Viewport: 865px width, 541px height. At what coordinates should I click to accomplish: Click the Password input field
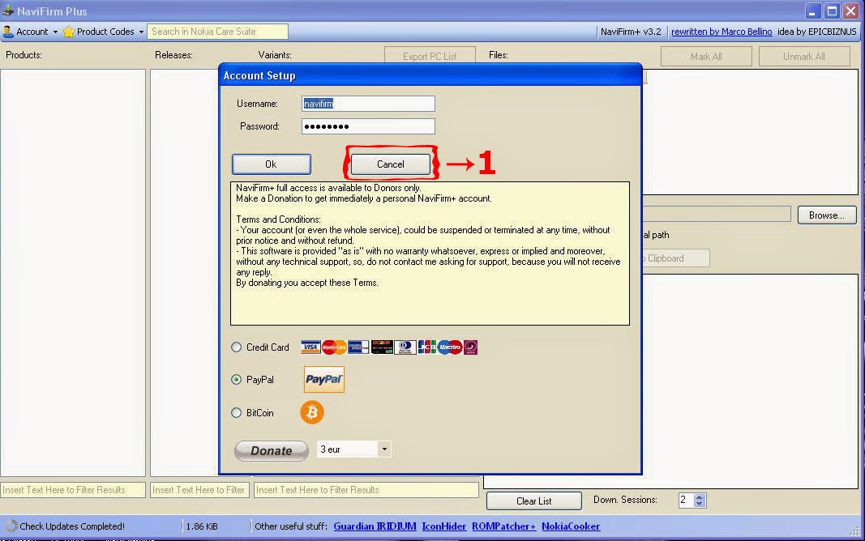tap(368, 126)
